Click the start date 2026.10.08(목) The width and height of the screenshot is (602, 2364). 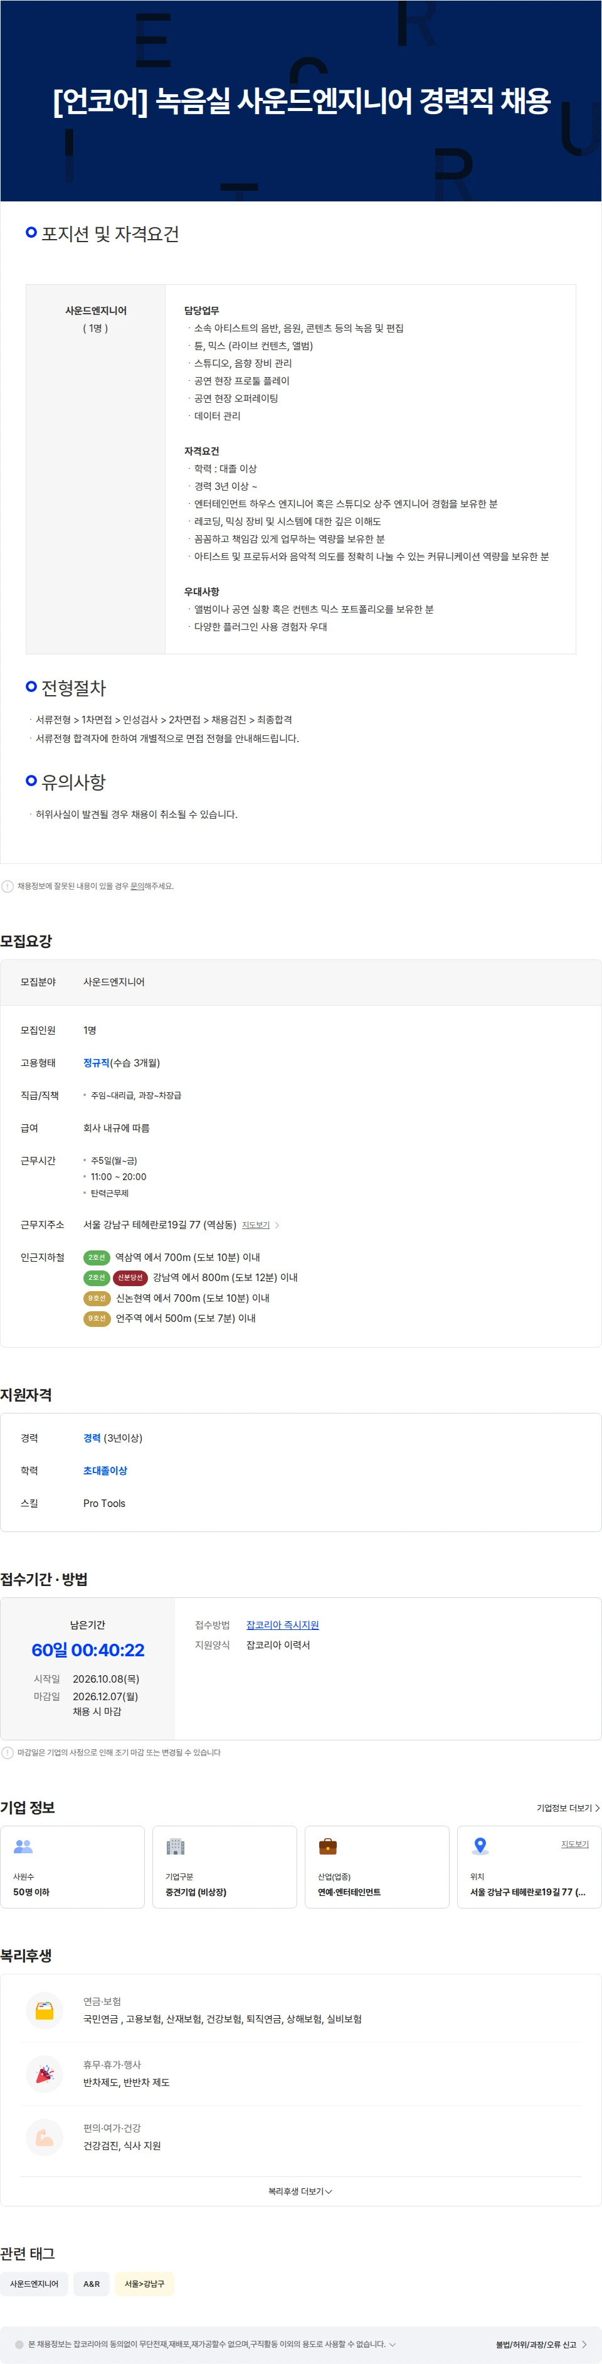click(105, 1678)
